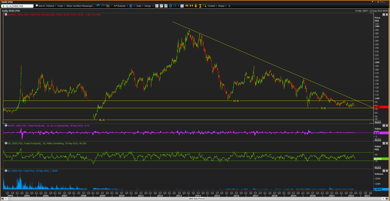The height and width of the screenshot is (201, 390).
Task: Close the price chart panel with the red X
Action: click(x=387, y=15)
